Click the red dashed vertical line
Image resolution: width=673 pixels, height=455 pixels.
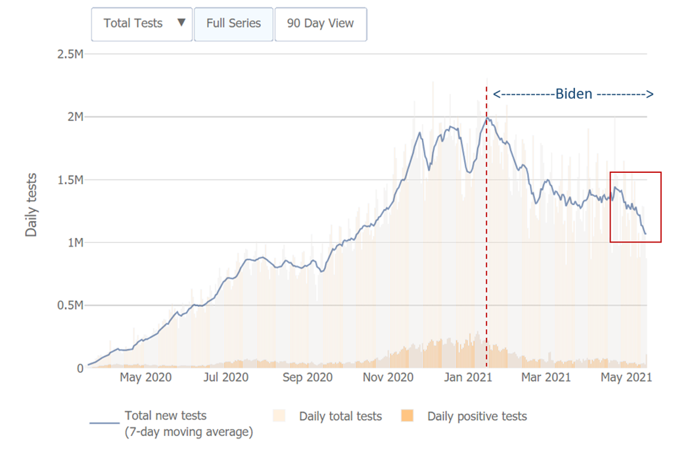point(486,230)
